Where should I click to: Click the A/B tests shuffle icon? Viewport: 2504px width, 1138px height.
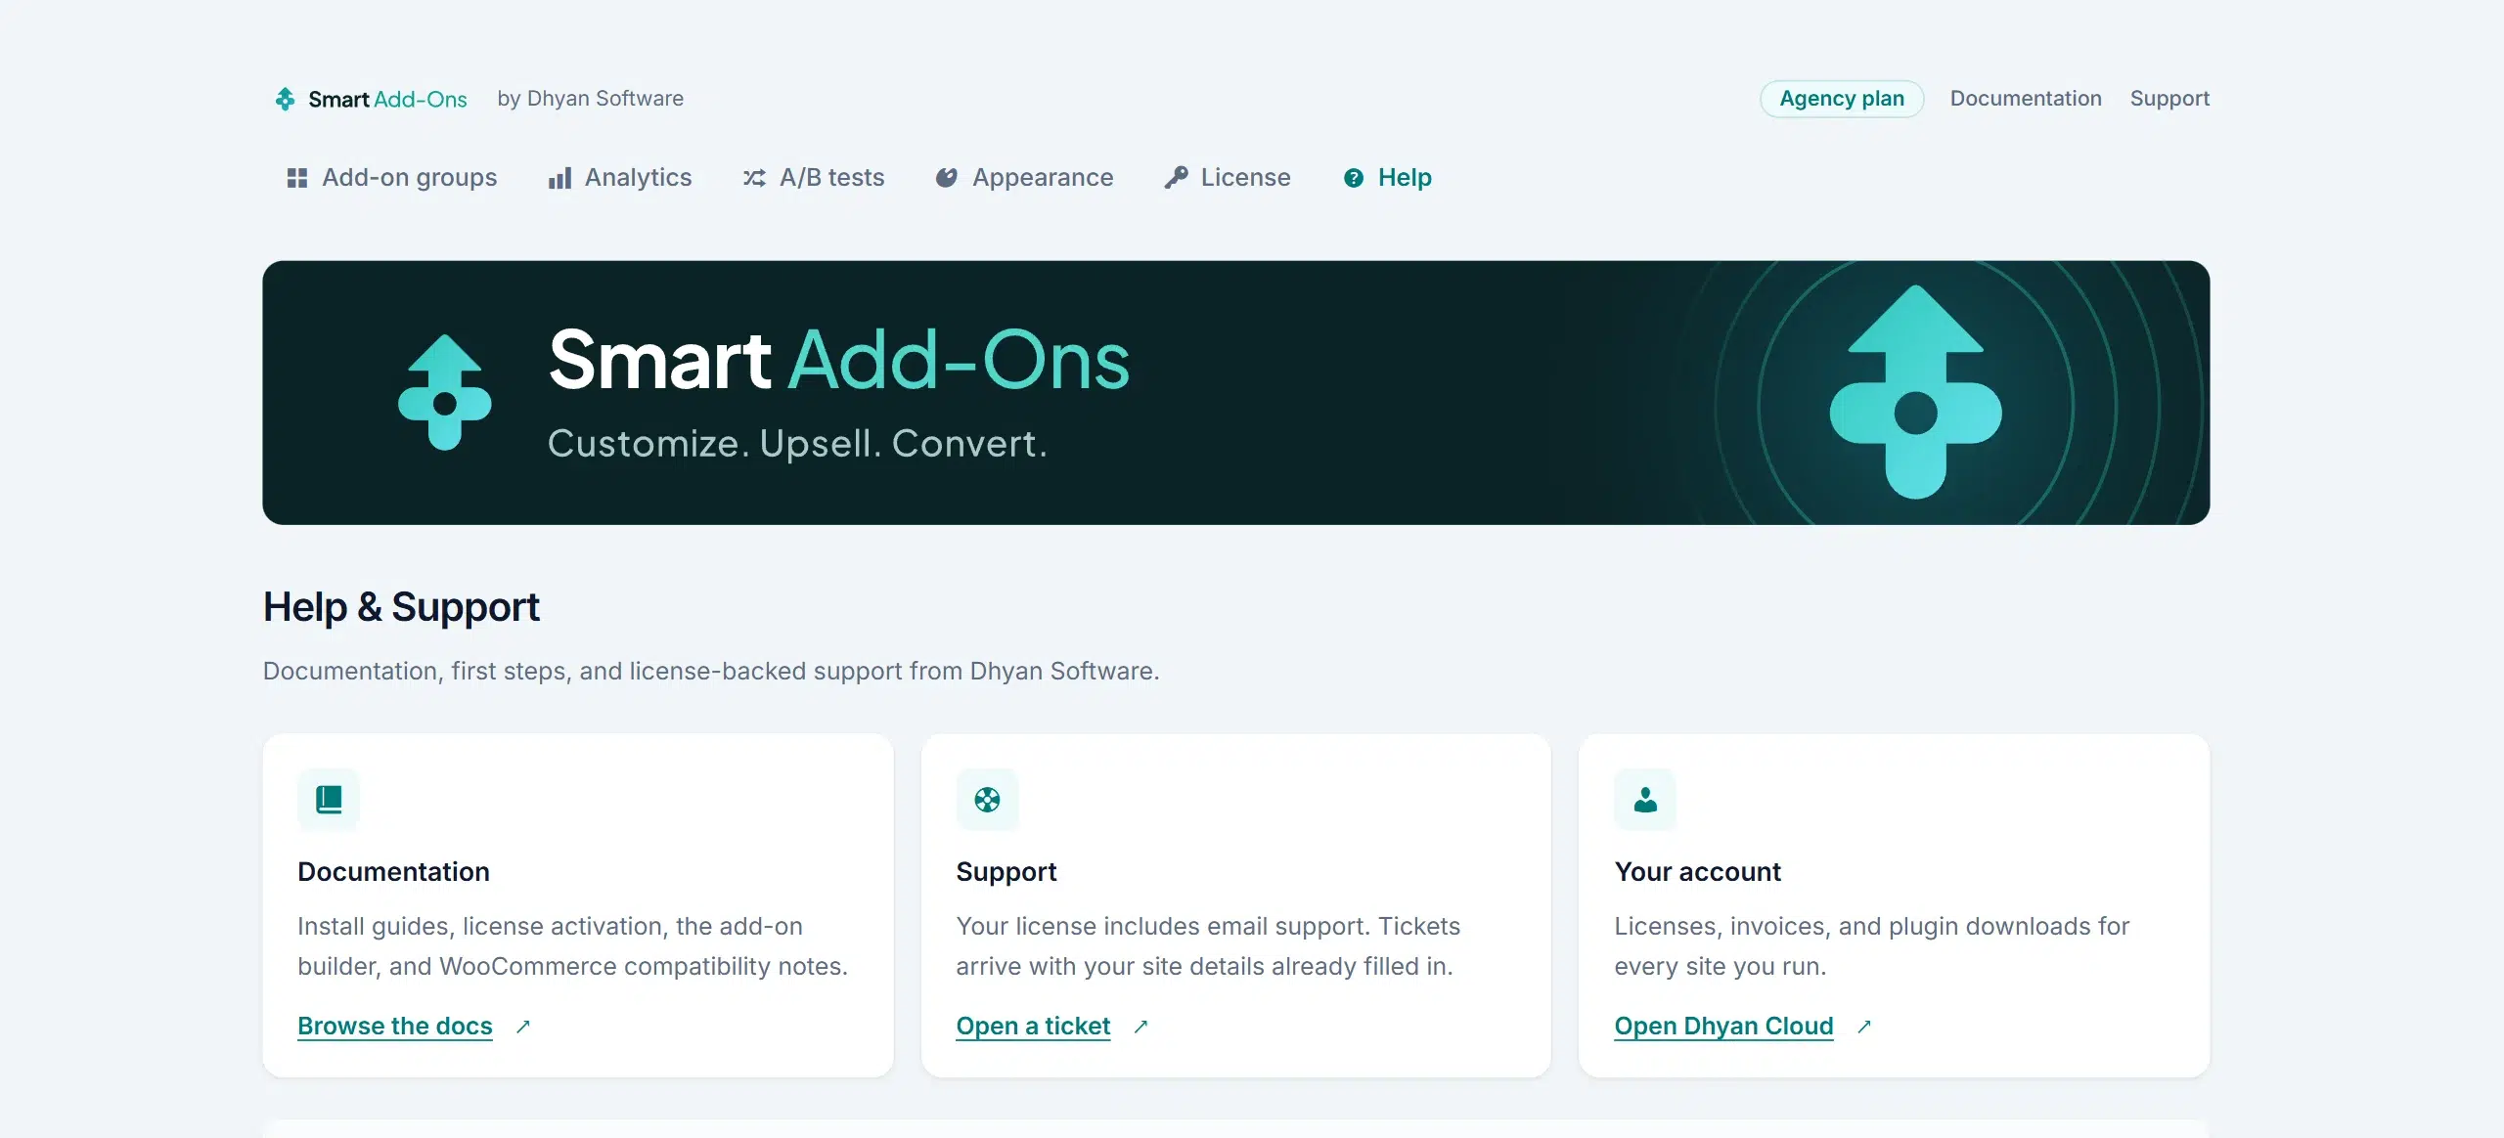click(754, 178)
